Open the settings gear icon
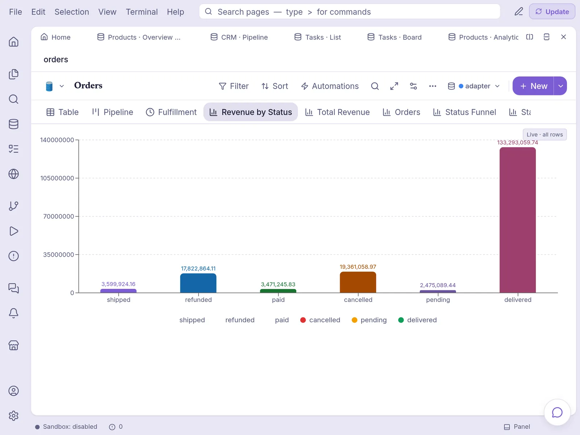This screenshot has height=435, width=580. [13, 416]
